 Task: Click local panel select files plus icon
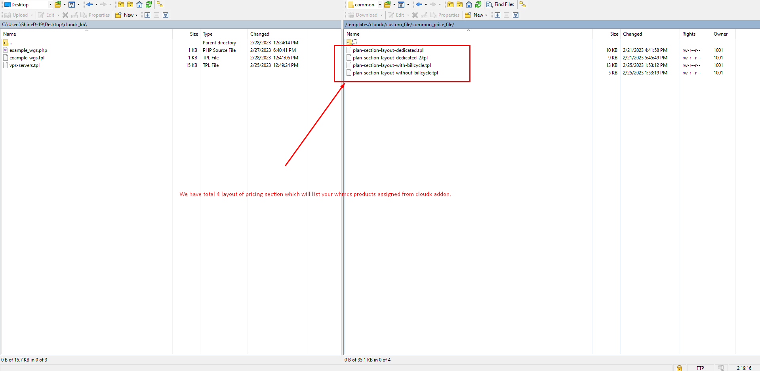point(147,15)
